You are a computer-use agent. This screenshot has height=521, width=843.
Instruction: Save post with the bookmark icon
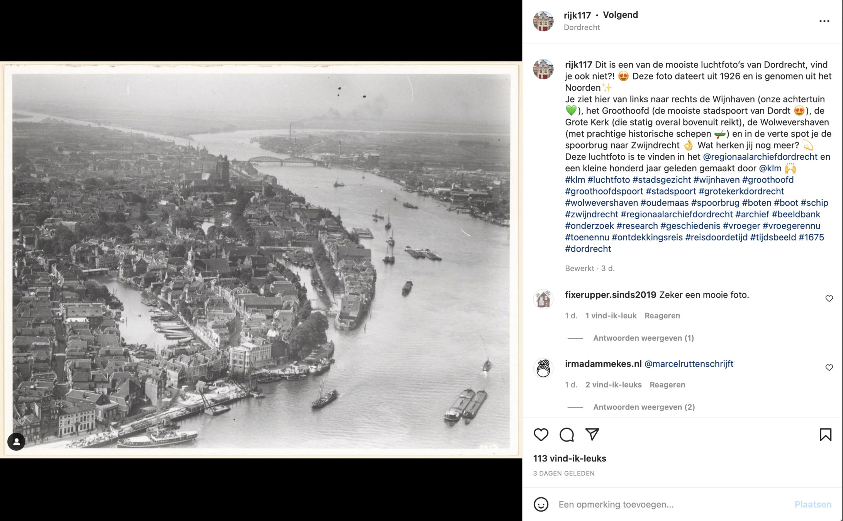(825, 435)
